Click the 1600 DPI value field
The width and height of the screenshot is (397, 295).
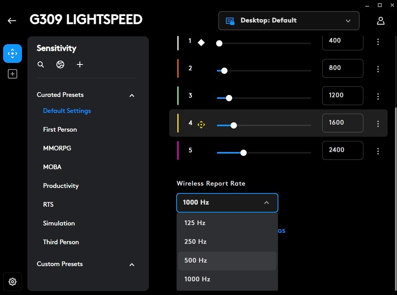pos(342,123)
